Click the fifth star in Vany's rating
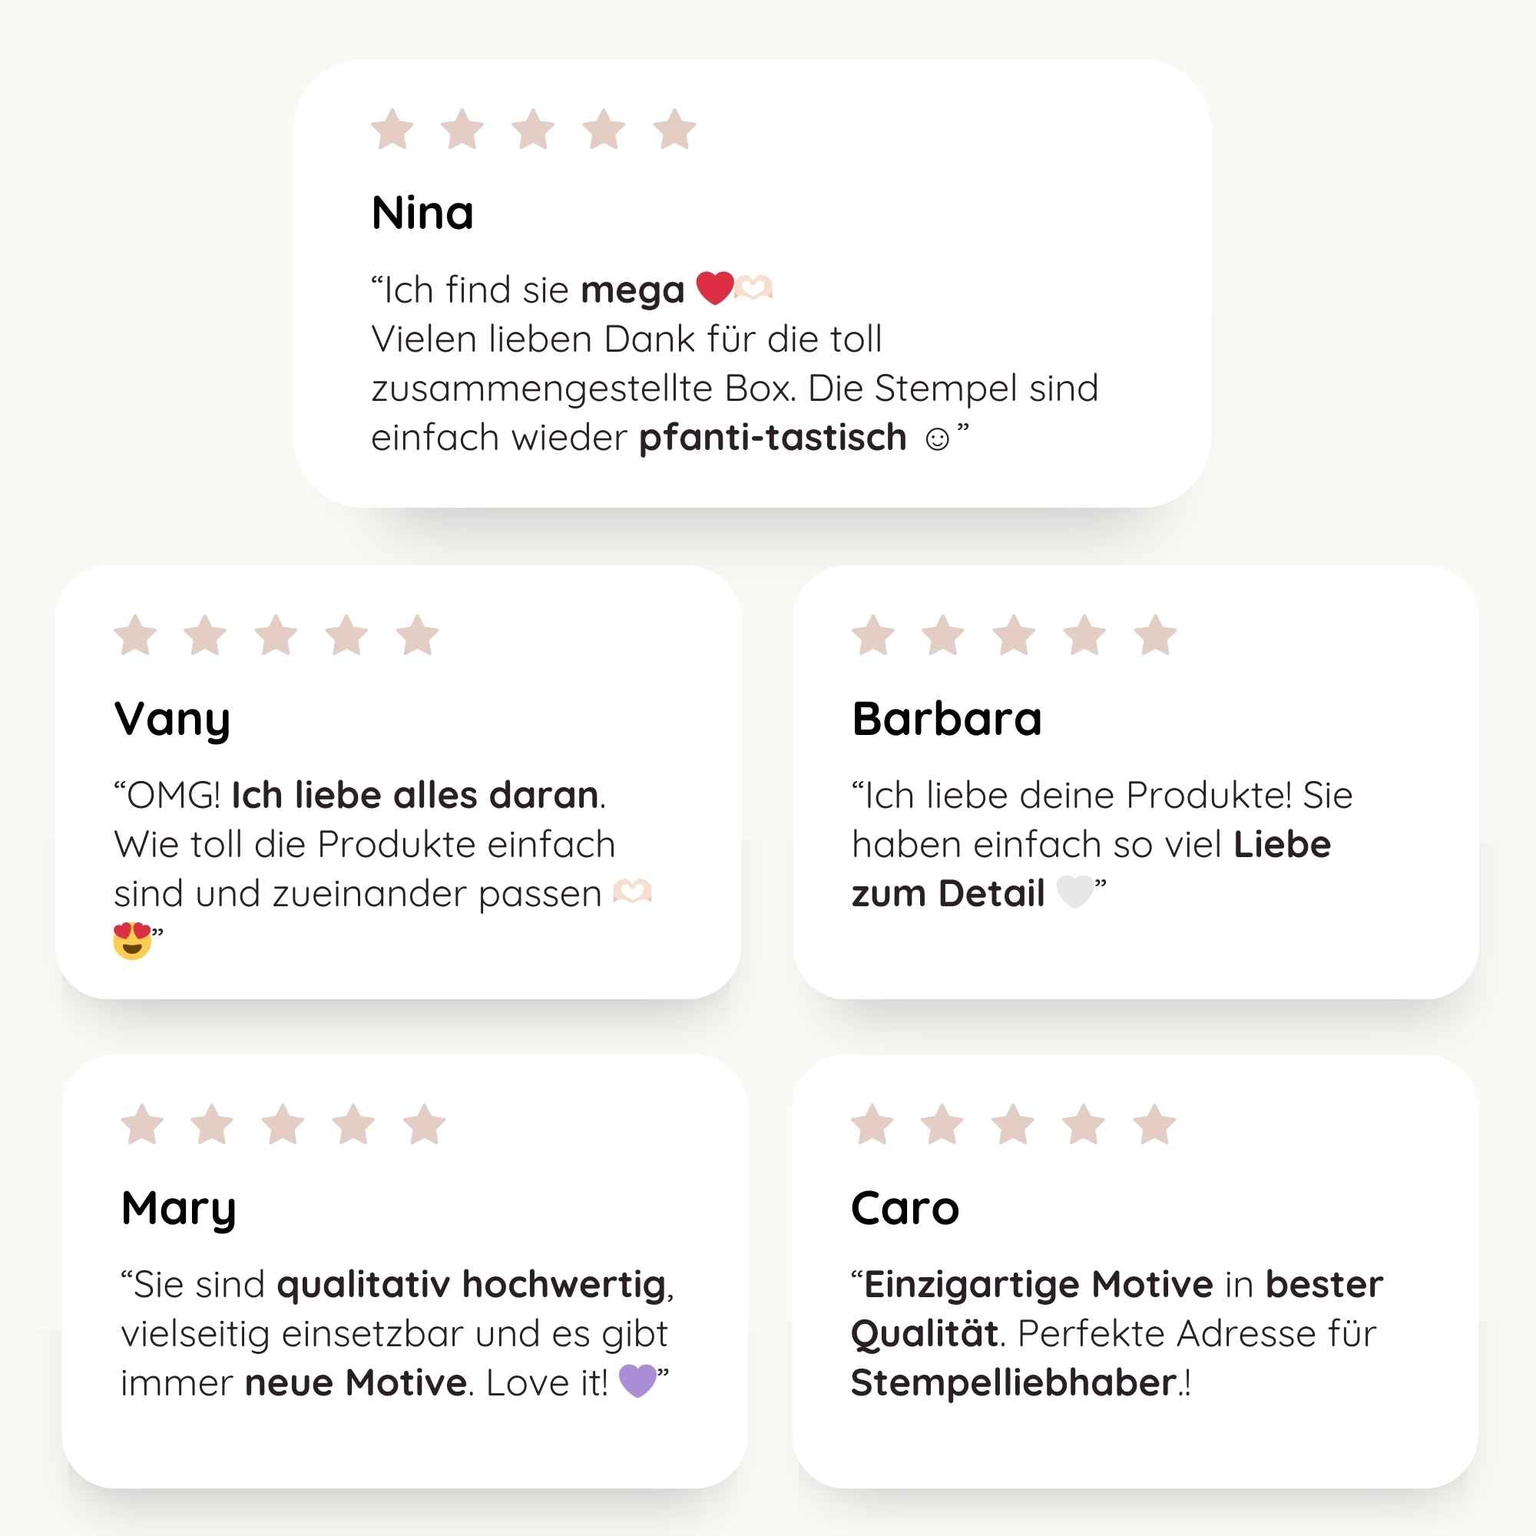1536x1536 pixels. click(x=417, y=636)
